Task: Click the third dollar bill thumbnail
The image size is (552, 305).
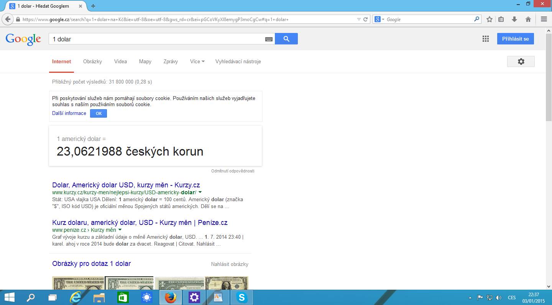Action: [179, 283]
